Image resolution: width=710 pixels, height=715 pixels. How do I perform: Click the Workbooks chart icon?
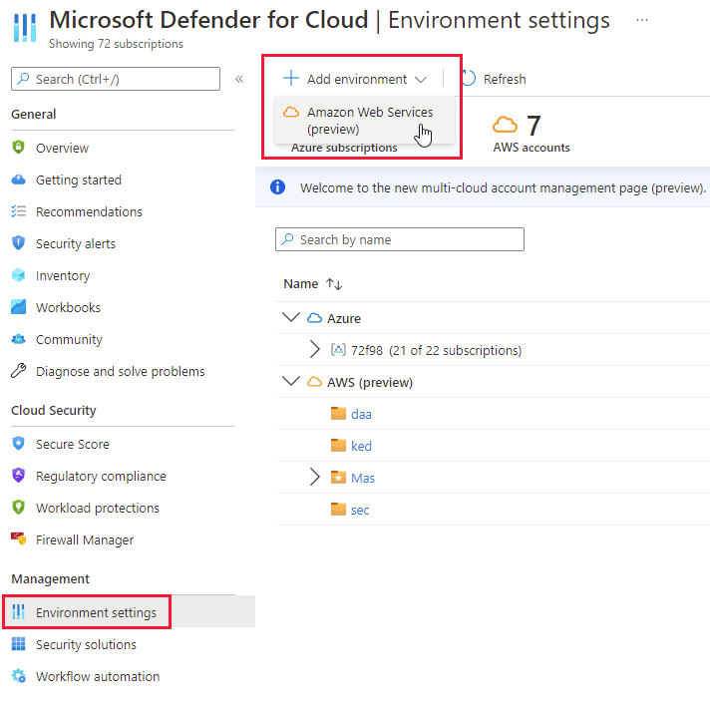pyautogui.click(x=18, y=307)
